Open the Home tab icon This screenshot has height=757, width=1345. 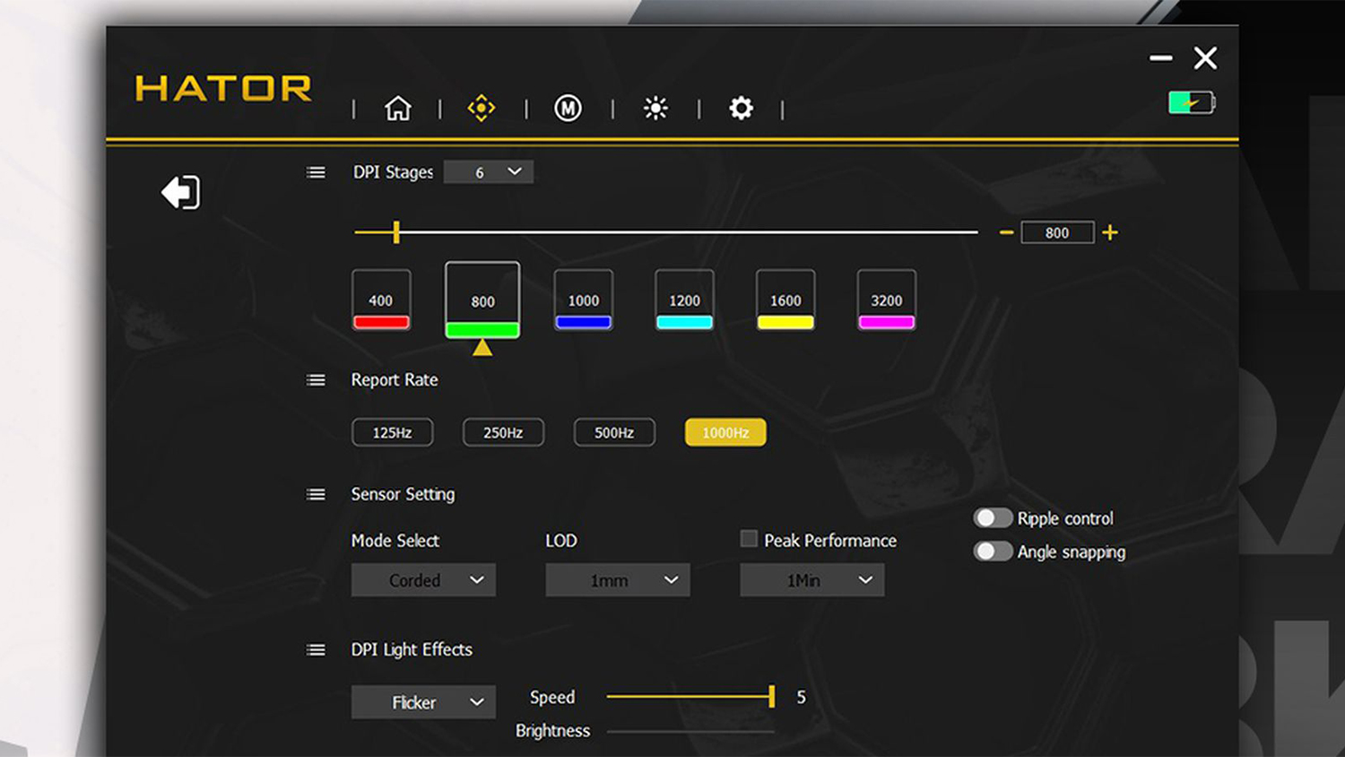398,109
